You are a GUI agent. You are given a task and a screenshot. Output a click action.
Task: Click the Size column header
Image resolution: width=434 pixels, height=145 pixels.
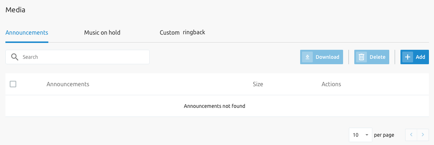tap(258, 84)
